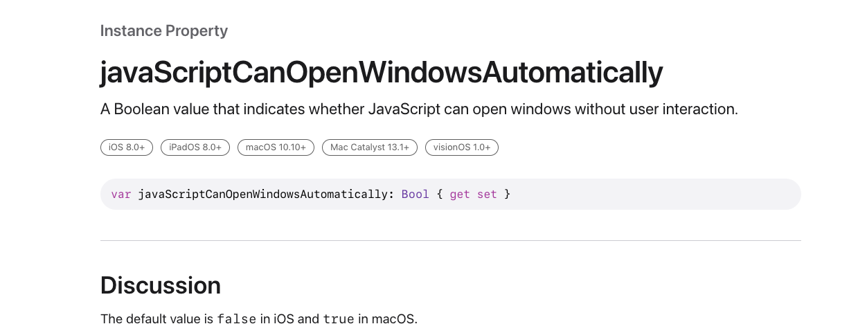Click the 'var' keyword in the declaration
The width and height of the screenshot is (849, 333).
[x=121, y=195]
